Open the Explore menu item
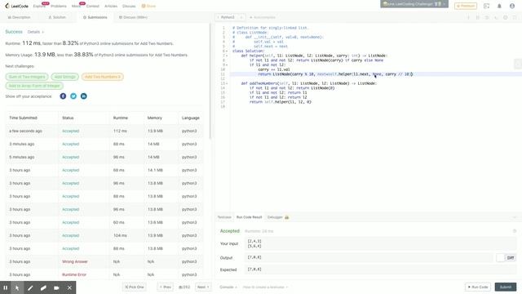Viewport: 522px width, 294px height. [x=39, y=6]
